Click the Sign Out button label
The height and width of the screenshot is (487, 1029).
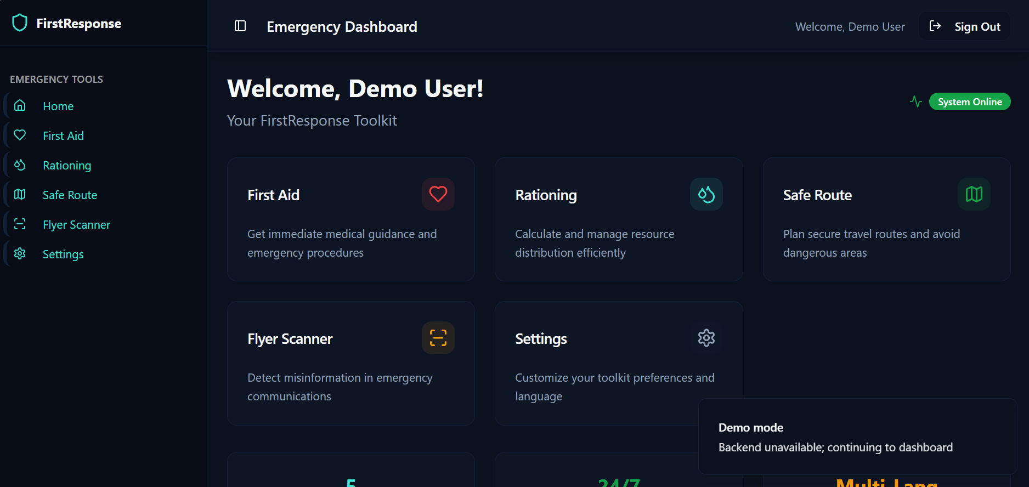pos(977,26)
